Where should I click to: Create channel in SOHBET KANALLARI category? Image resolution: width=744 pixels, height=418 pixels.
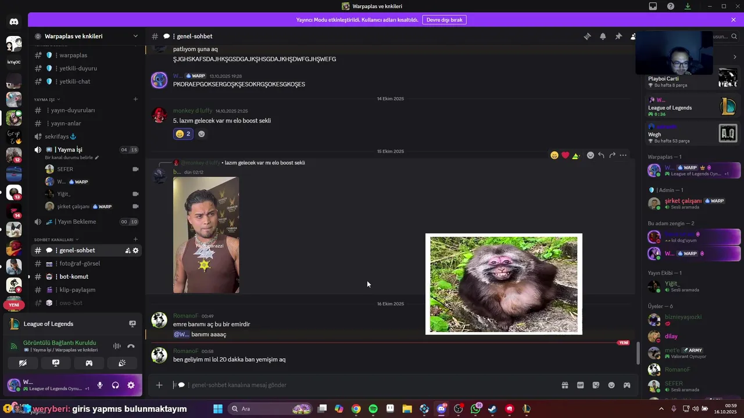point(135,239)
